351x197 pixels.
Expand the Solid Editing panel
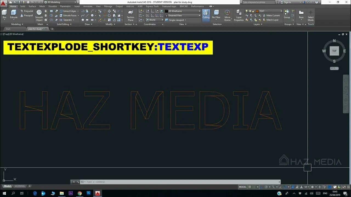[64, 24]
